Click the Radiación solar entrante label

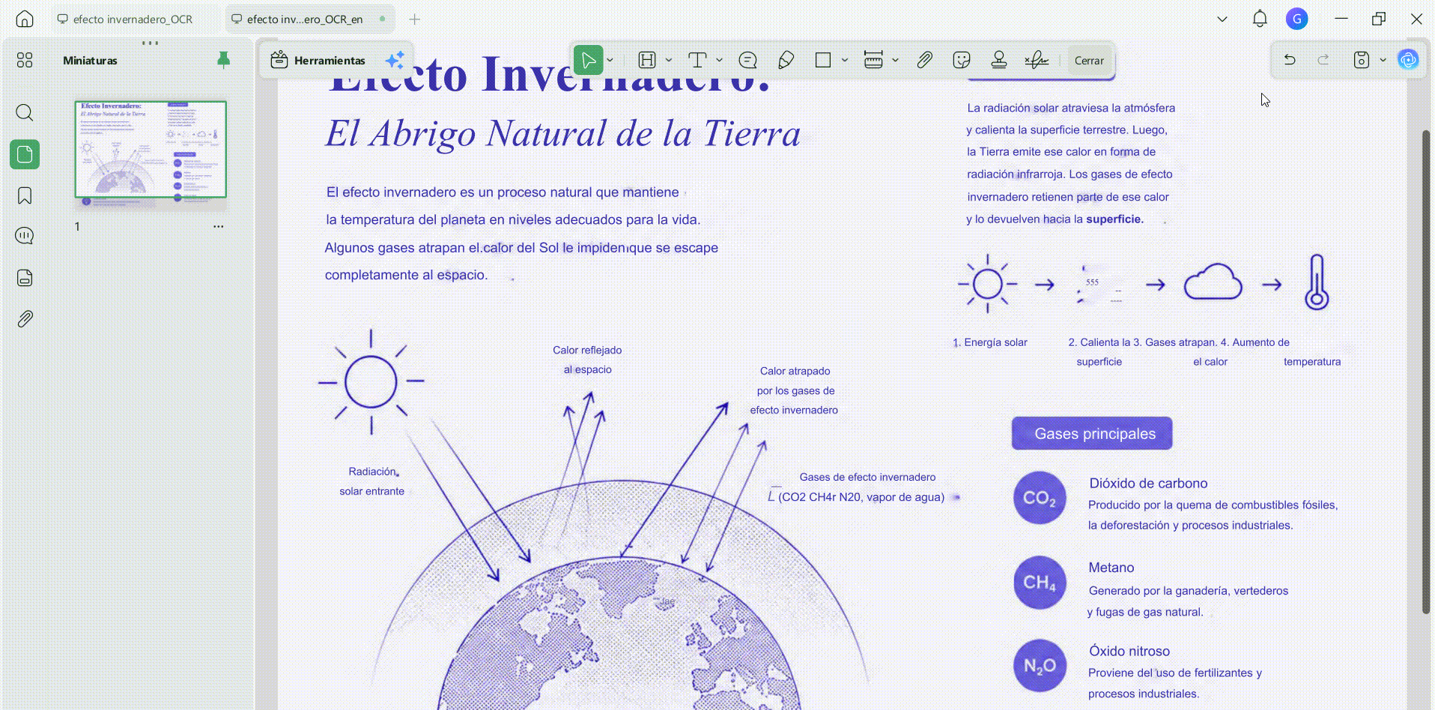tap(372, 481)
